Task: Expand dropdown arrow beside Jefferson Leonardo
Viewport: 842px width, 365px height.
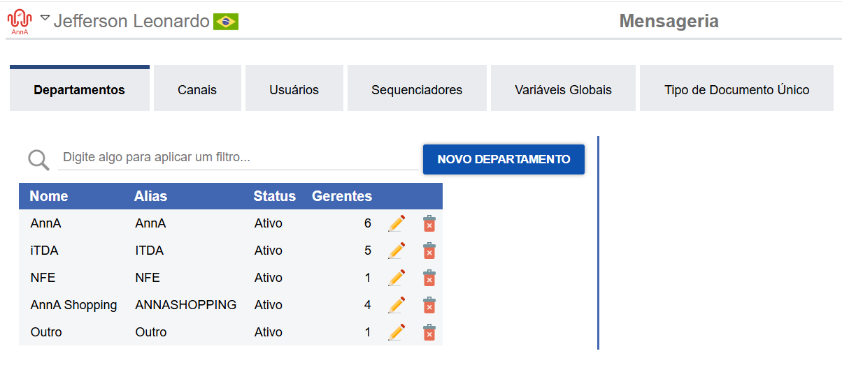Action: pos(45,18)
